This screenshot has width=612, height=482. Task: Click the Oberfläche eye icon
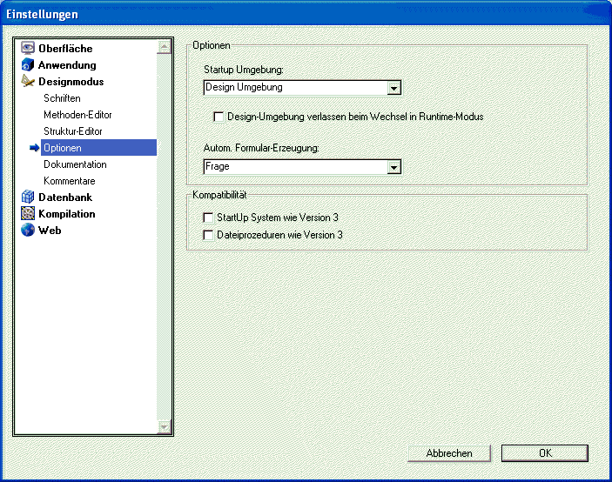coord(27,49)
